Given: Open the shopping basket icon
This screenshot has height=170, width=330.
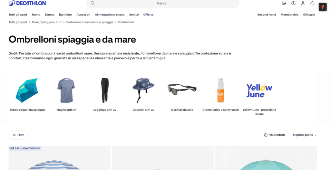Looking at the screenshot, I should [312, 3].
